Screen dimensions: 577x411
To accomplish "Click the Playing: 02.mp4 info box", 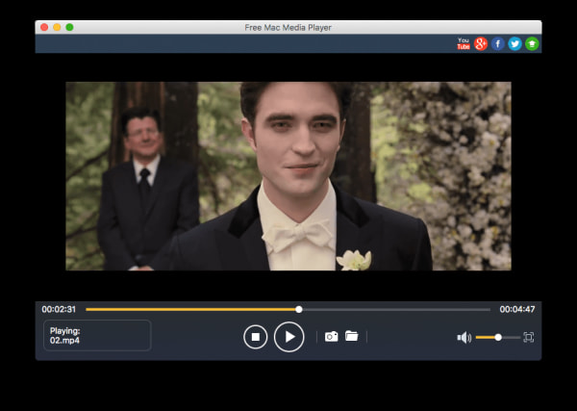I will pyautogui.click(x=97, y=335).
